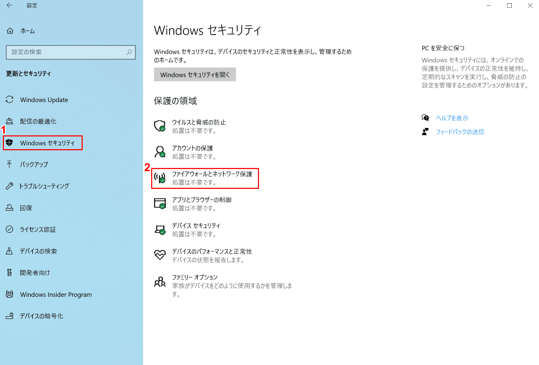
Task: Click フィードバックの送信 link
Action: click(x=460, y=132)
